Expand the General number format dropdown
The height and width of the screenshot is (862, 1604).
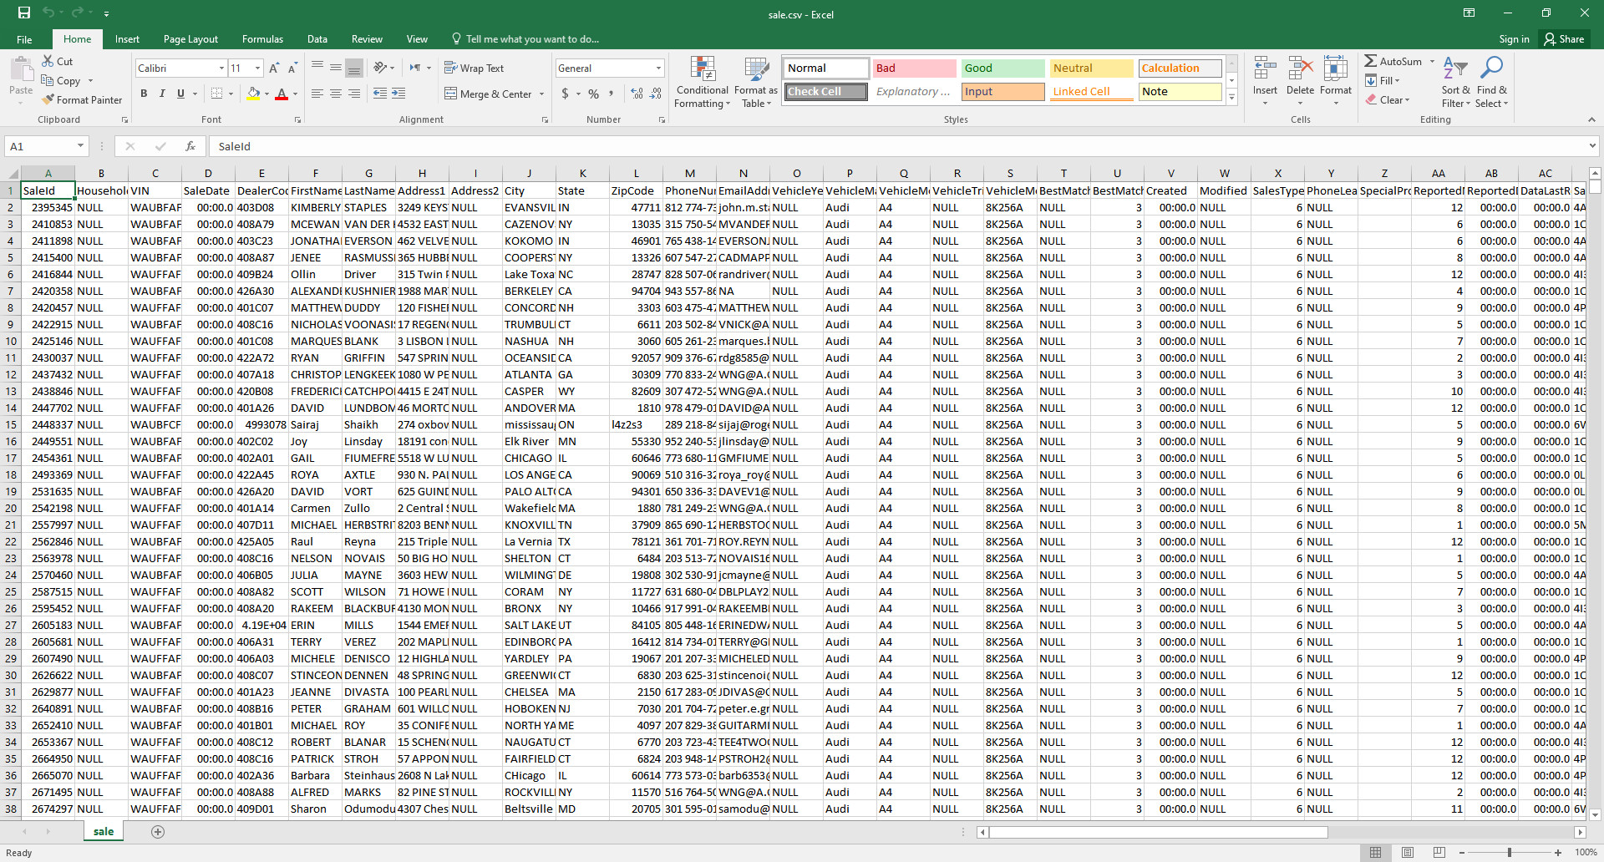(658, 68)
